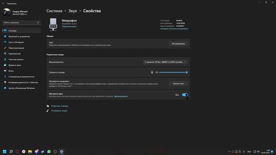276x155 pixels.
Task: Open the clock and date panel
Action: click(x=266, y=152)
